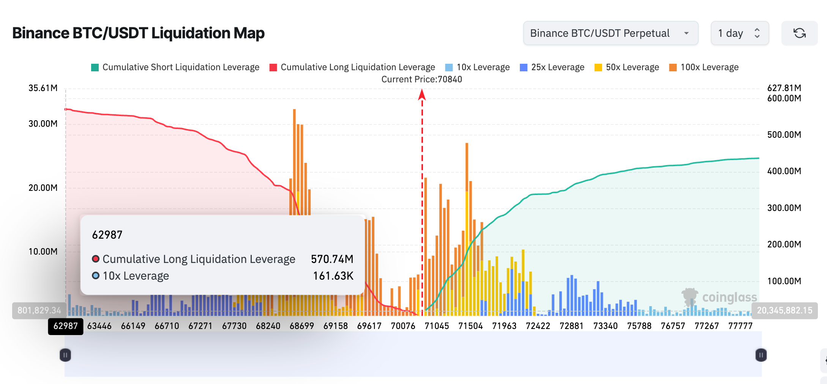Click the 71045 x-axis label
827x384 pixels.
(x=437, y=326)
